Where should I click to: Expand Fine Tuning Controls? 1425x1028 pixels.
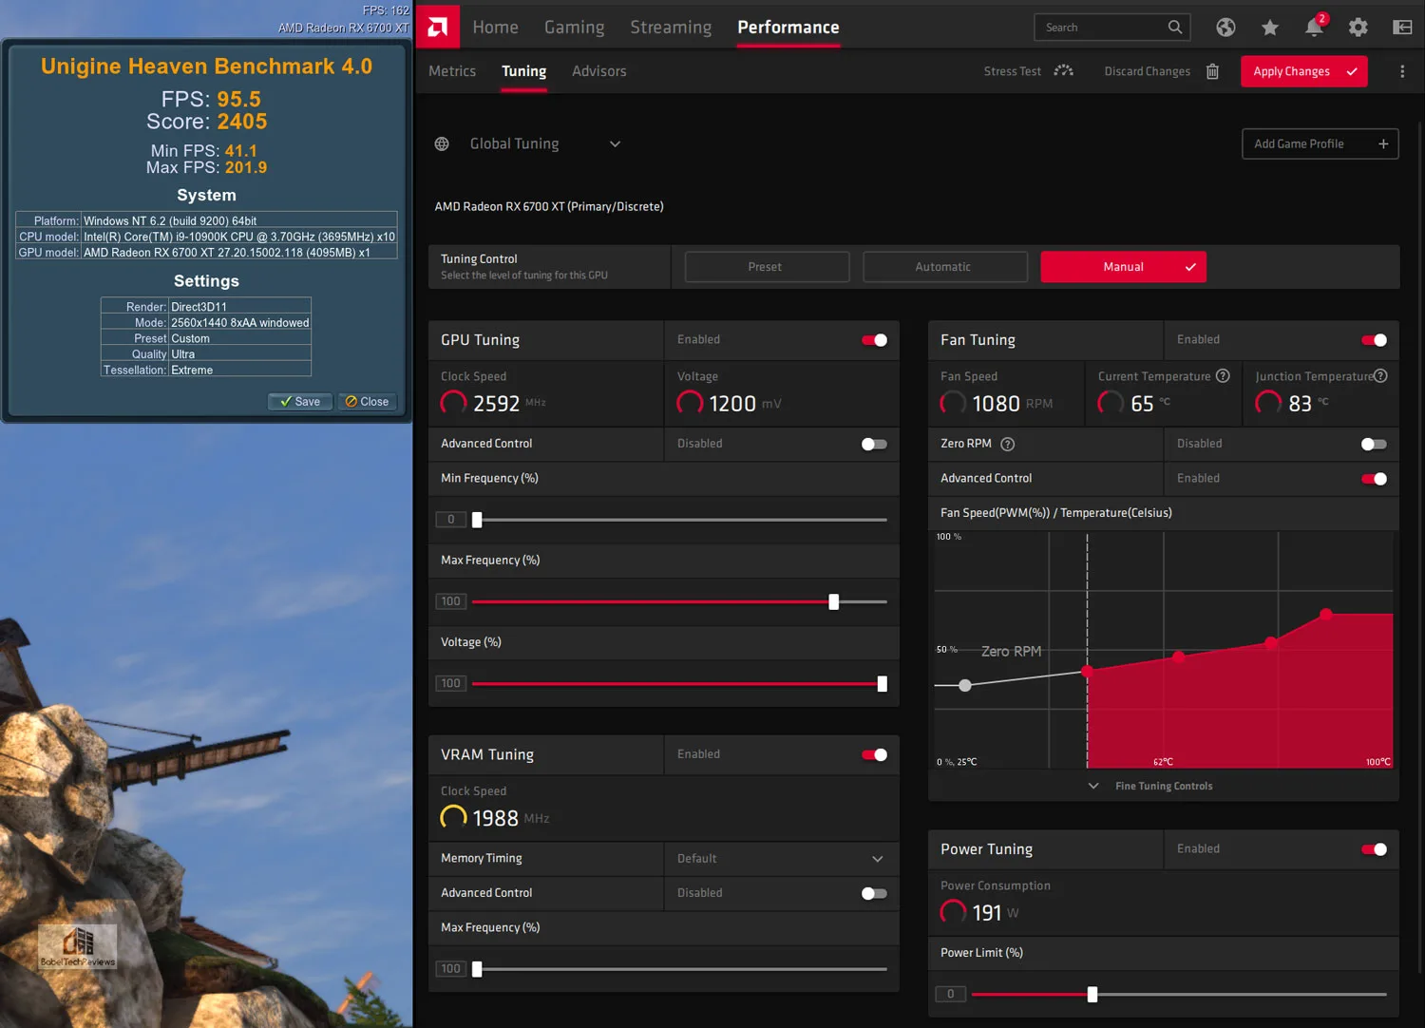tap(1150, 786)
